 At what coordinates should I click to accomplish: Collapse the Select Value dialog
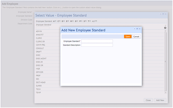[161, 14]
